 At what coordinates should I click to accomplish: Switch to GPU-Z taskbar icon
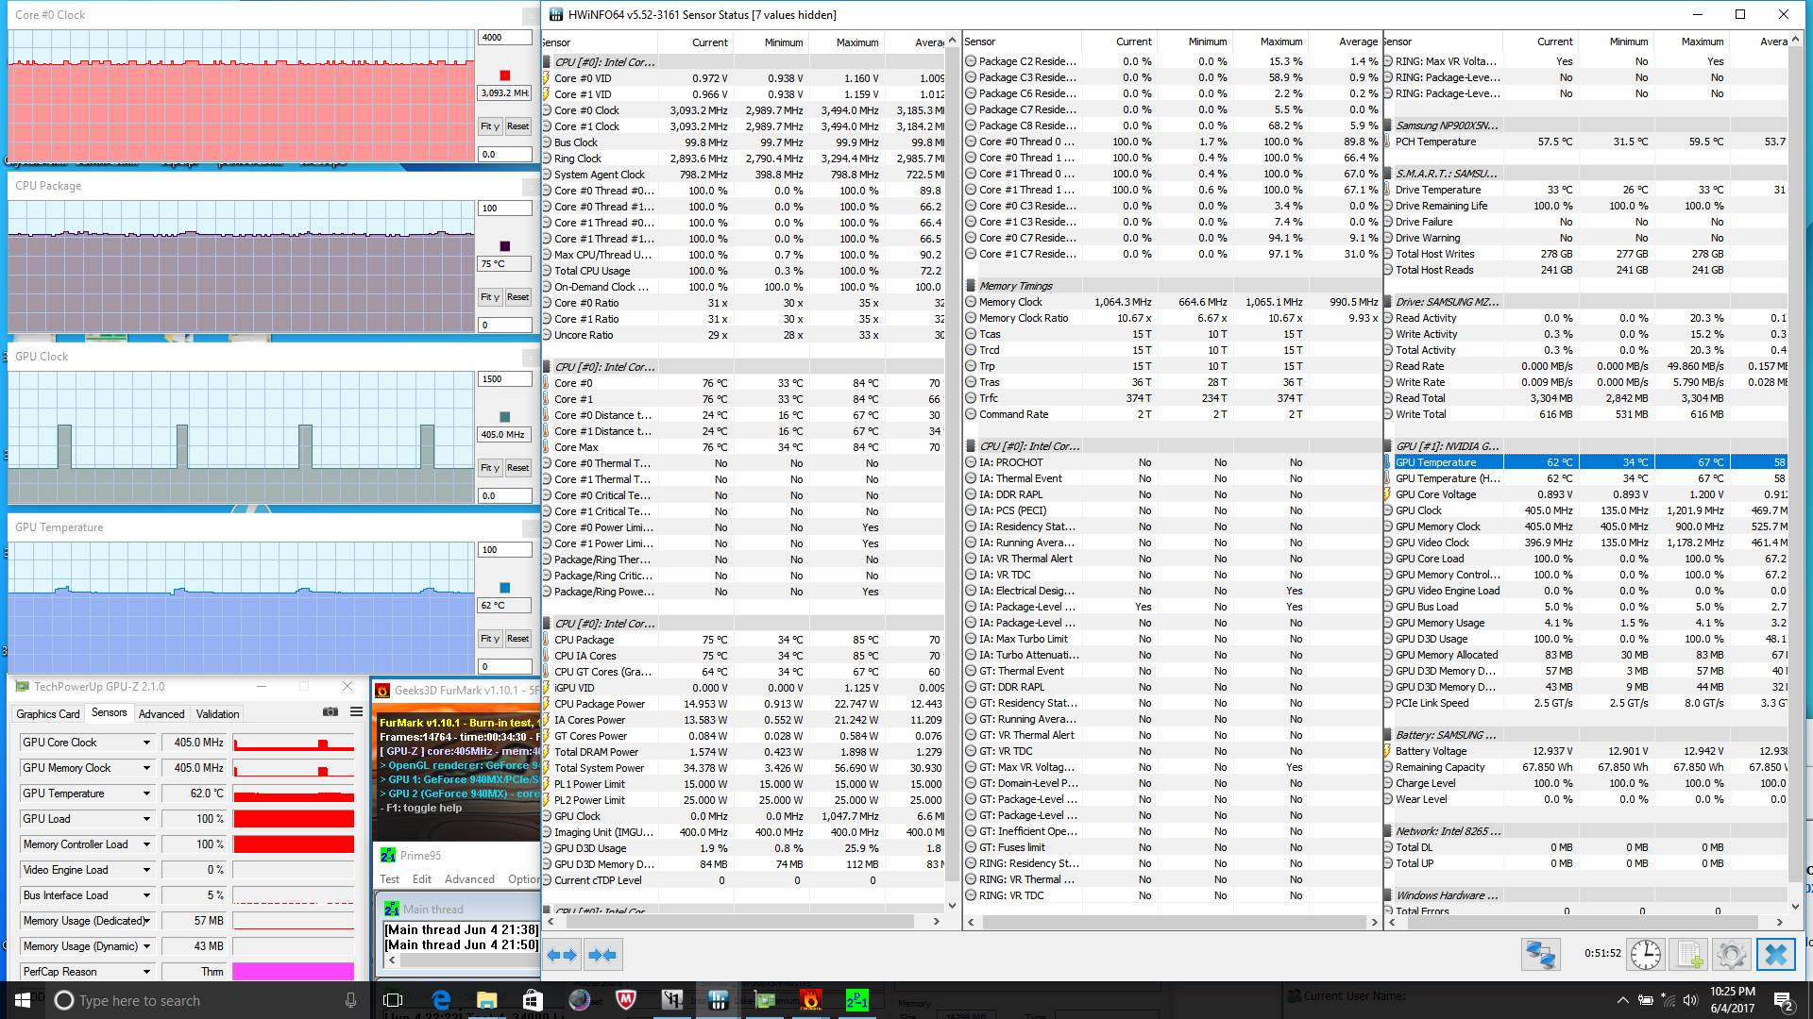point(765,1000)
